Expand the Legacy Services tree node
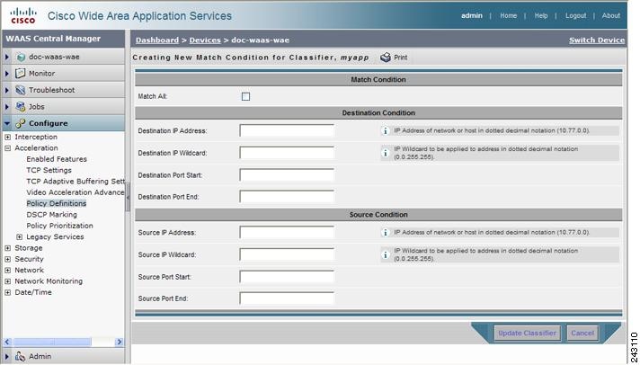Viewport: 640px width, 365px height. click(19, 236)
